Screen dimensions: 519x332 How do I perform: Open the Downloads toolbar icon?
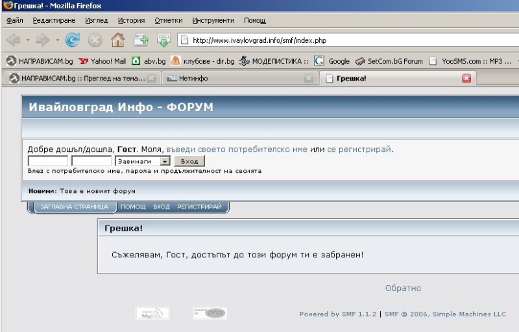click(163, 40)
